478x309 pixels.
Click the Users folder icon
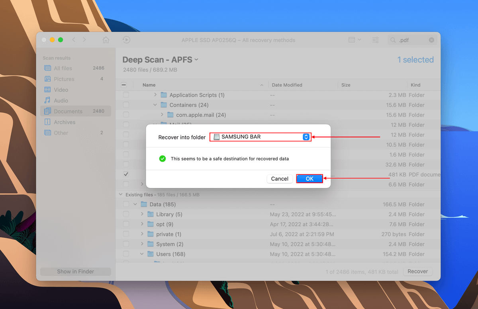point(151,254)
